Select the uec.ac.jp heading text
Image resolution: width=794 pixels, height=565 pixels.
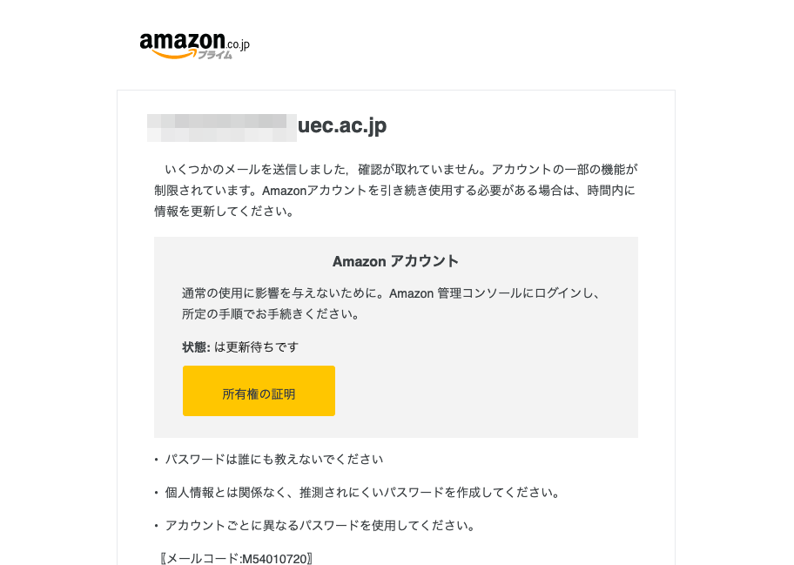342,125
